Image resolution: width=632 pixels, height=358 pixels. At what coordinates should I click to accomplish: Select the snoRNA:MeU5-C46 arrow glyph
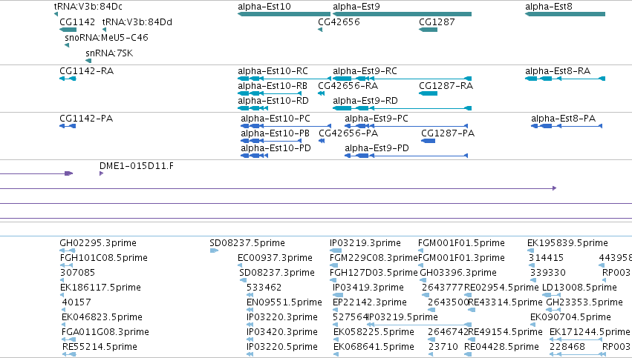(x=67, y=45)
